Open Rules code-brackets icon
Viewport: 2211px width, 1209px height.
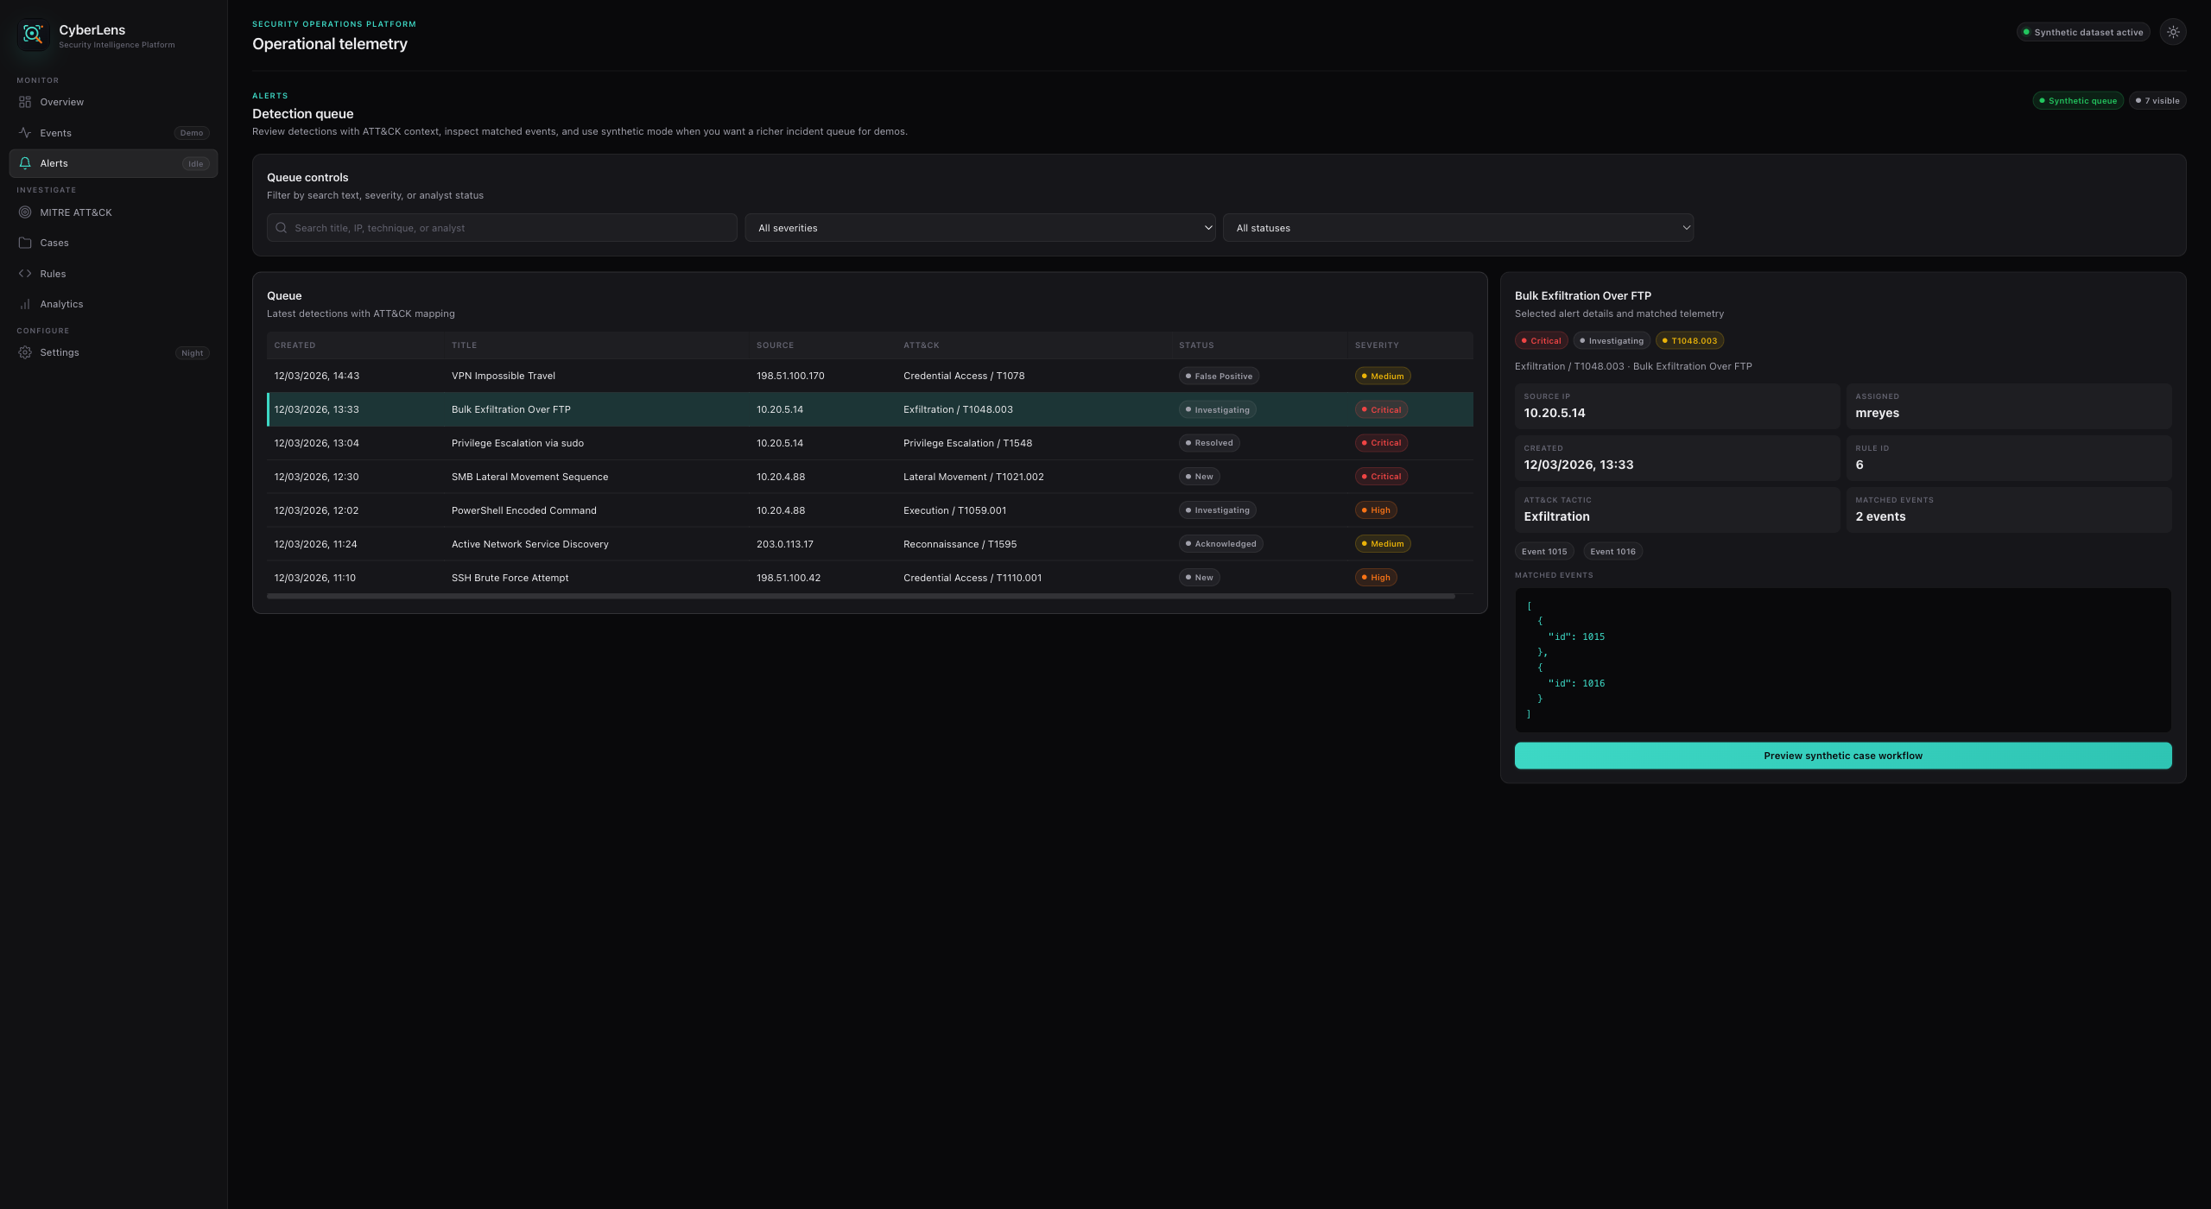point(25,274)
